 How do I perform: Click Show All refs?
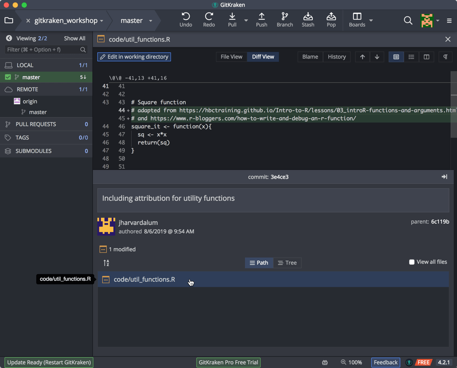tap(75, 38)
